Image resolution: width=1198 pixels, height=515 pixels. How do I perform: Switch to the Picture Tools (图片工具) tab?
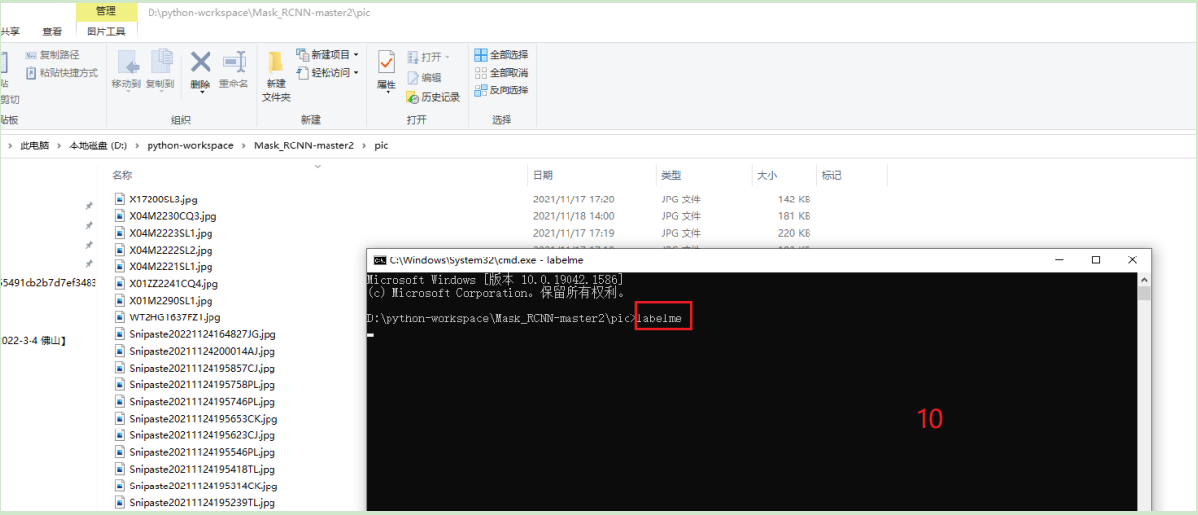[x=106, y=31]
